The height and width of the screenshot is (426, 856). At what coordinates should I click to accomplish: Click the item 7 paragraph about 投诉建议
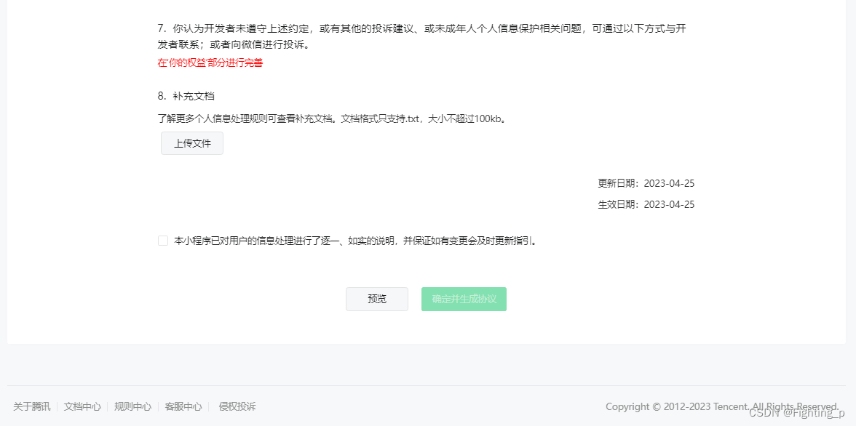(421, 36)
